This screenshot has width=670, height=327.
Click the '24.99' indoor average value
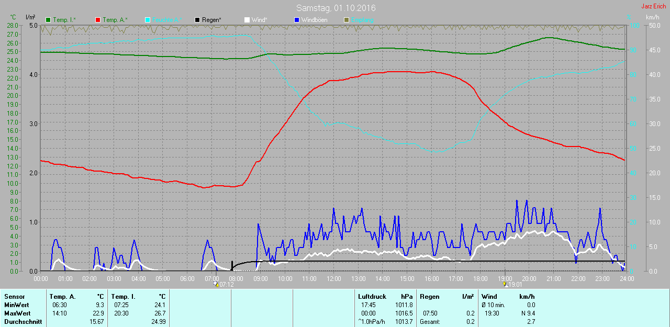(158, 322)
